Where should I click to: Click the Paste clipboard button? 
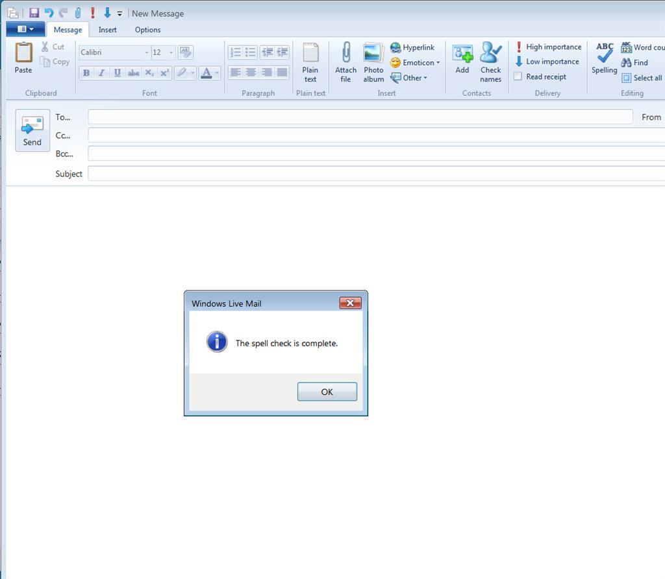[23, 58]
